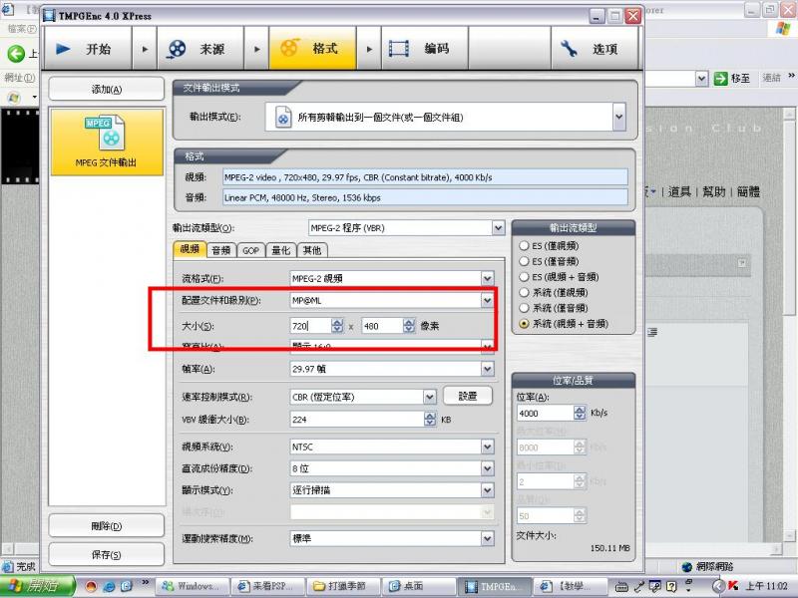
Task: Click 刪除(D) delete button
Action: [x=107, y=526]
